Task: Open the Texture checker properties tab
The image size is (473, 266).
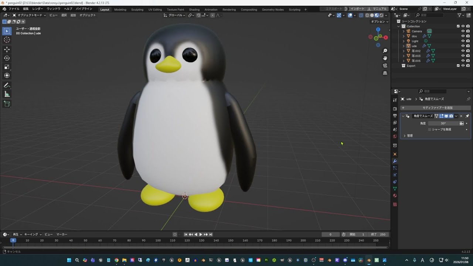Action: [395, 204]
